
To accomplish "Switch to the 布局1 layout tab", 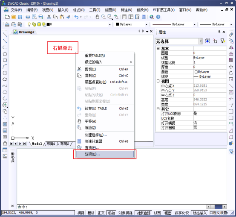I will tap(51, 144).
